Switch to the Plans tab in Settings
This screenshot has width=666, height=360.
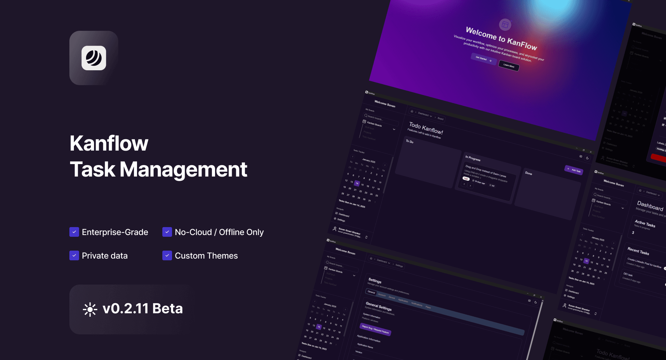tap(428, 307)
